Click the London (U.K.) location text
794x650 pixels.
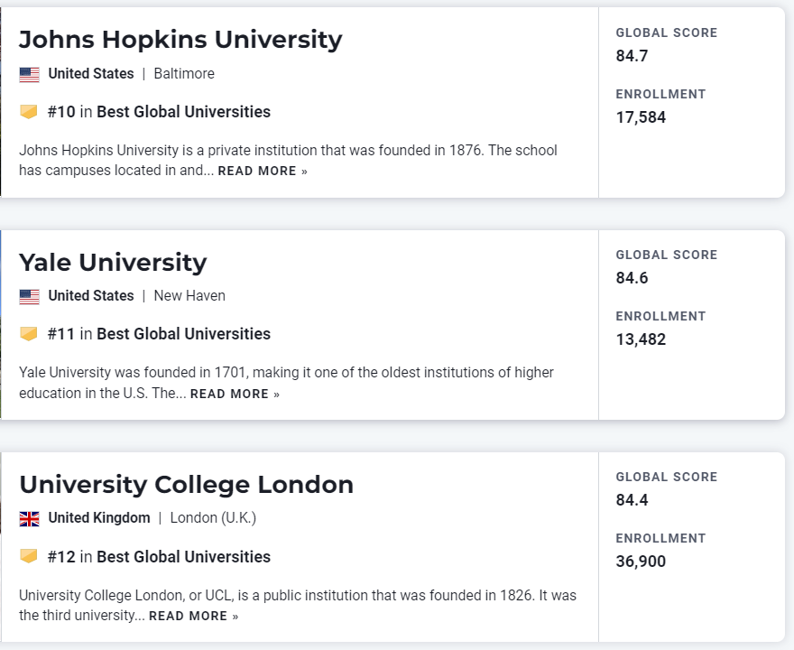[213, 518]
